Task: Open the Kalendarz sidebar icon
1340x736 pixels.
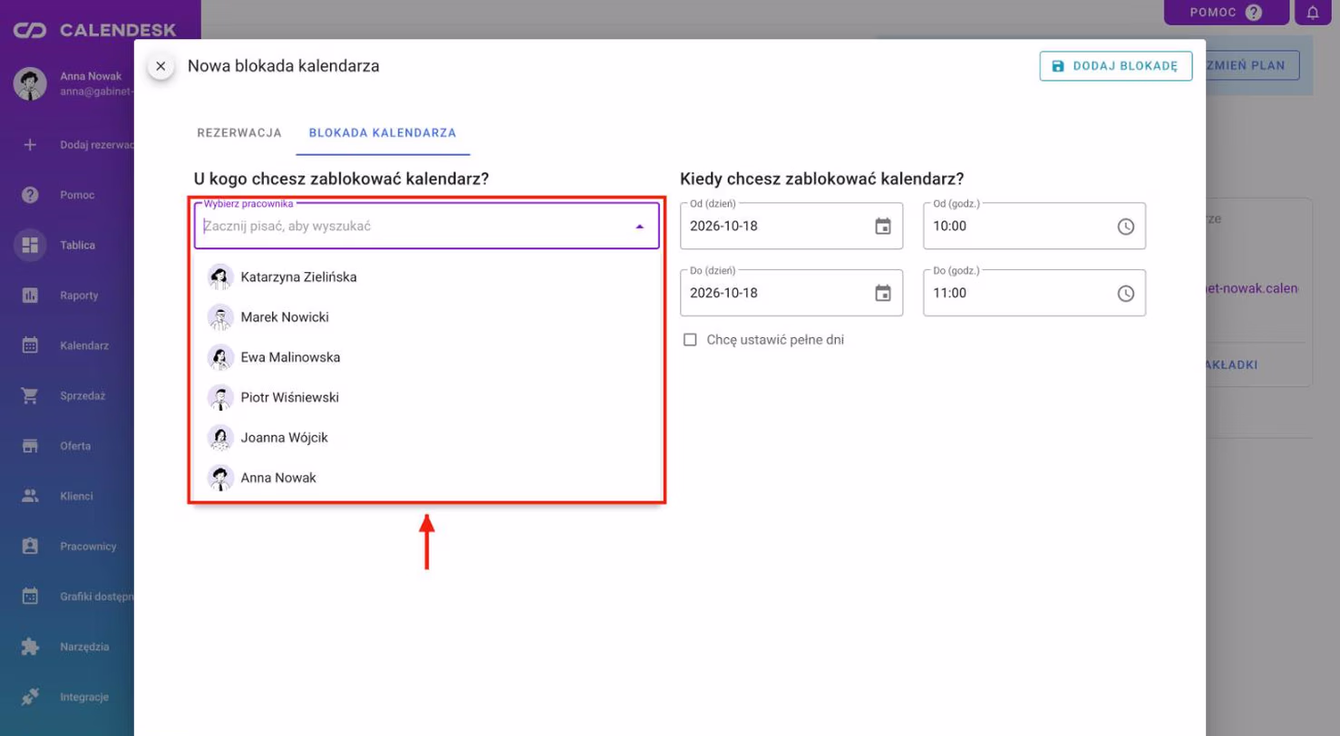Action: pyautogui.click(x=30, y=345)
